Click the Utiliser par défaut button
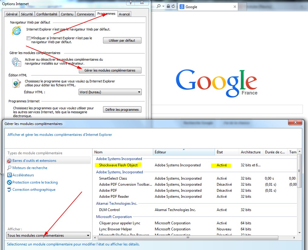This screenshot has height=250, width=308. click(x=122, y=40)
